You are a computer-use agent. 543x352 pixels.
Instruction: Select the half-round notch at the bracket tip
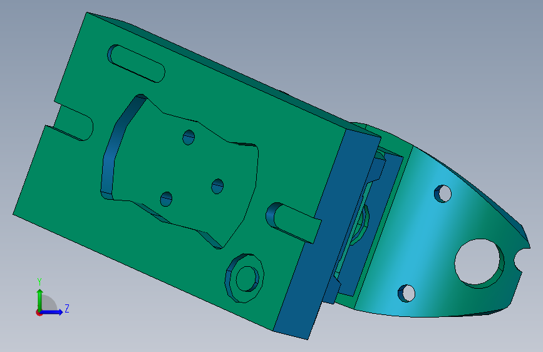tap(522, 260)
